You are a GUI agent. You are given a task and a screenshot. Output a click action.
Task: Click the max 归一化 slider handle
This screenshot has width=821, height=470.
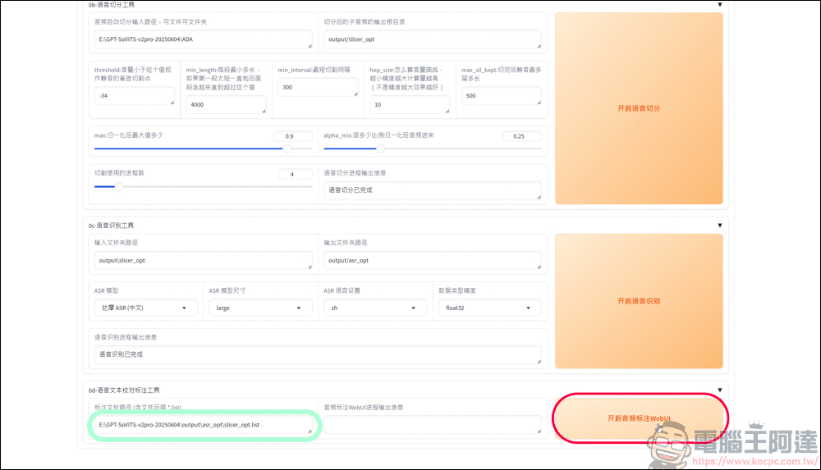coord(287,148)
